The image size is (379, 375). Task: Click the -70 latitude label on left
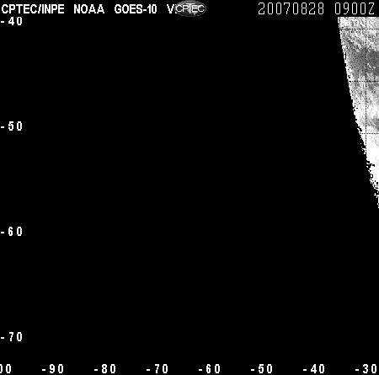[x=12, y=337]
